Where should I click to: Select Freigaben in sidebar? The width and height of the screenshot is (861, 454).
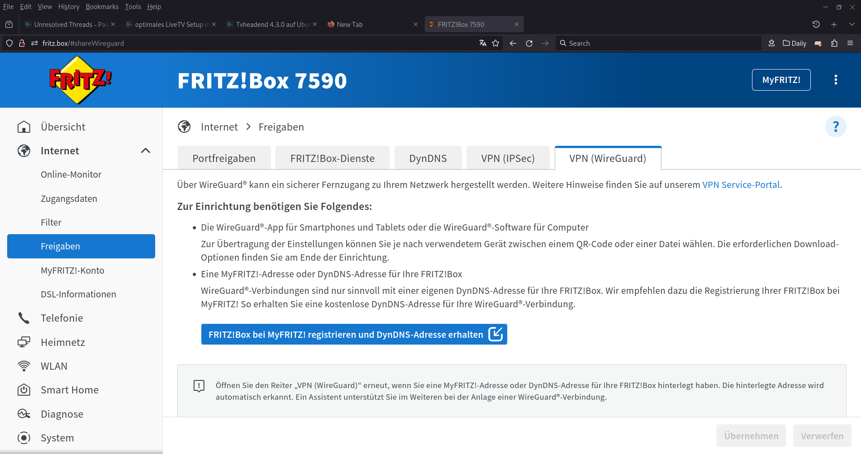tap(81, 246)
